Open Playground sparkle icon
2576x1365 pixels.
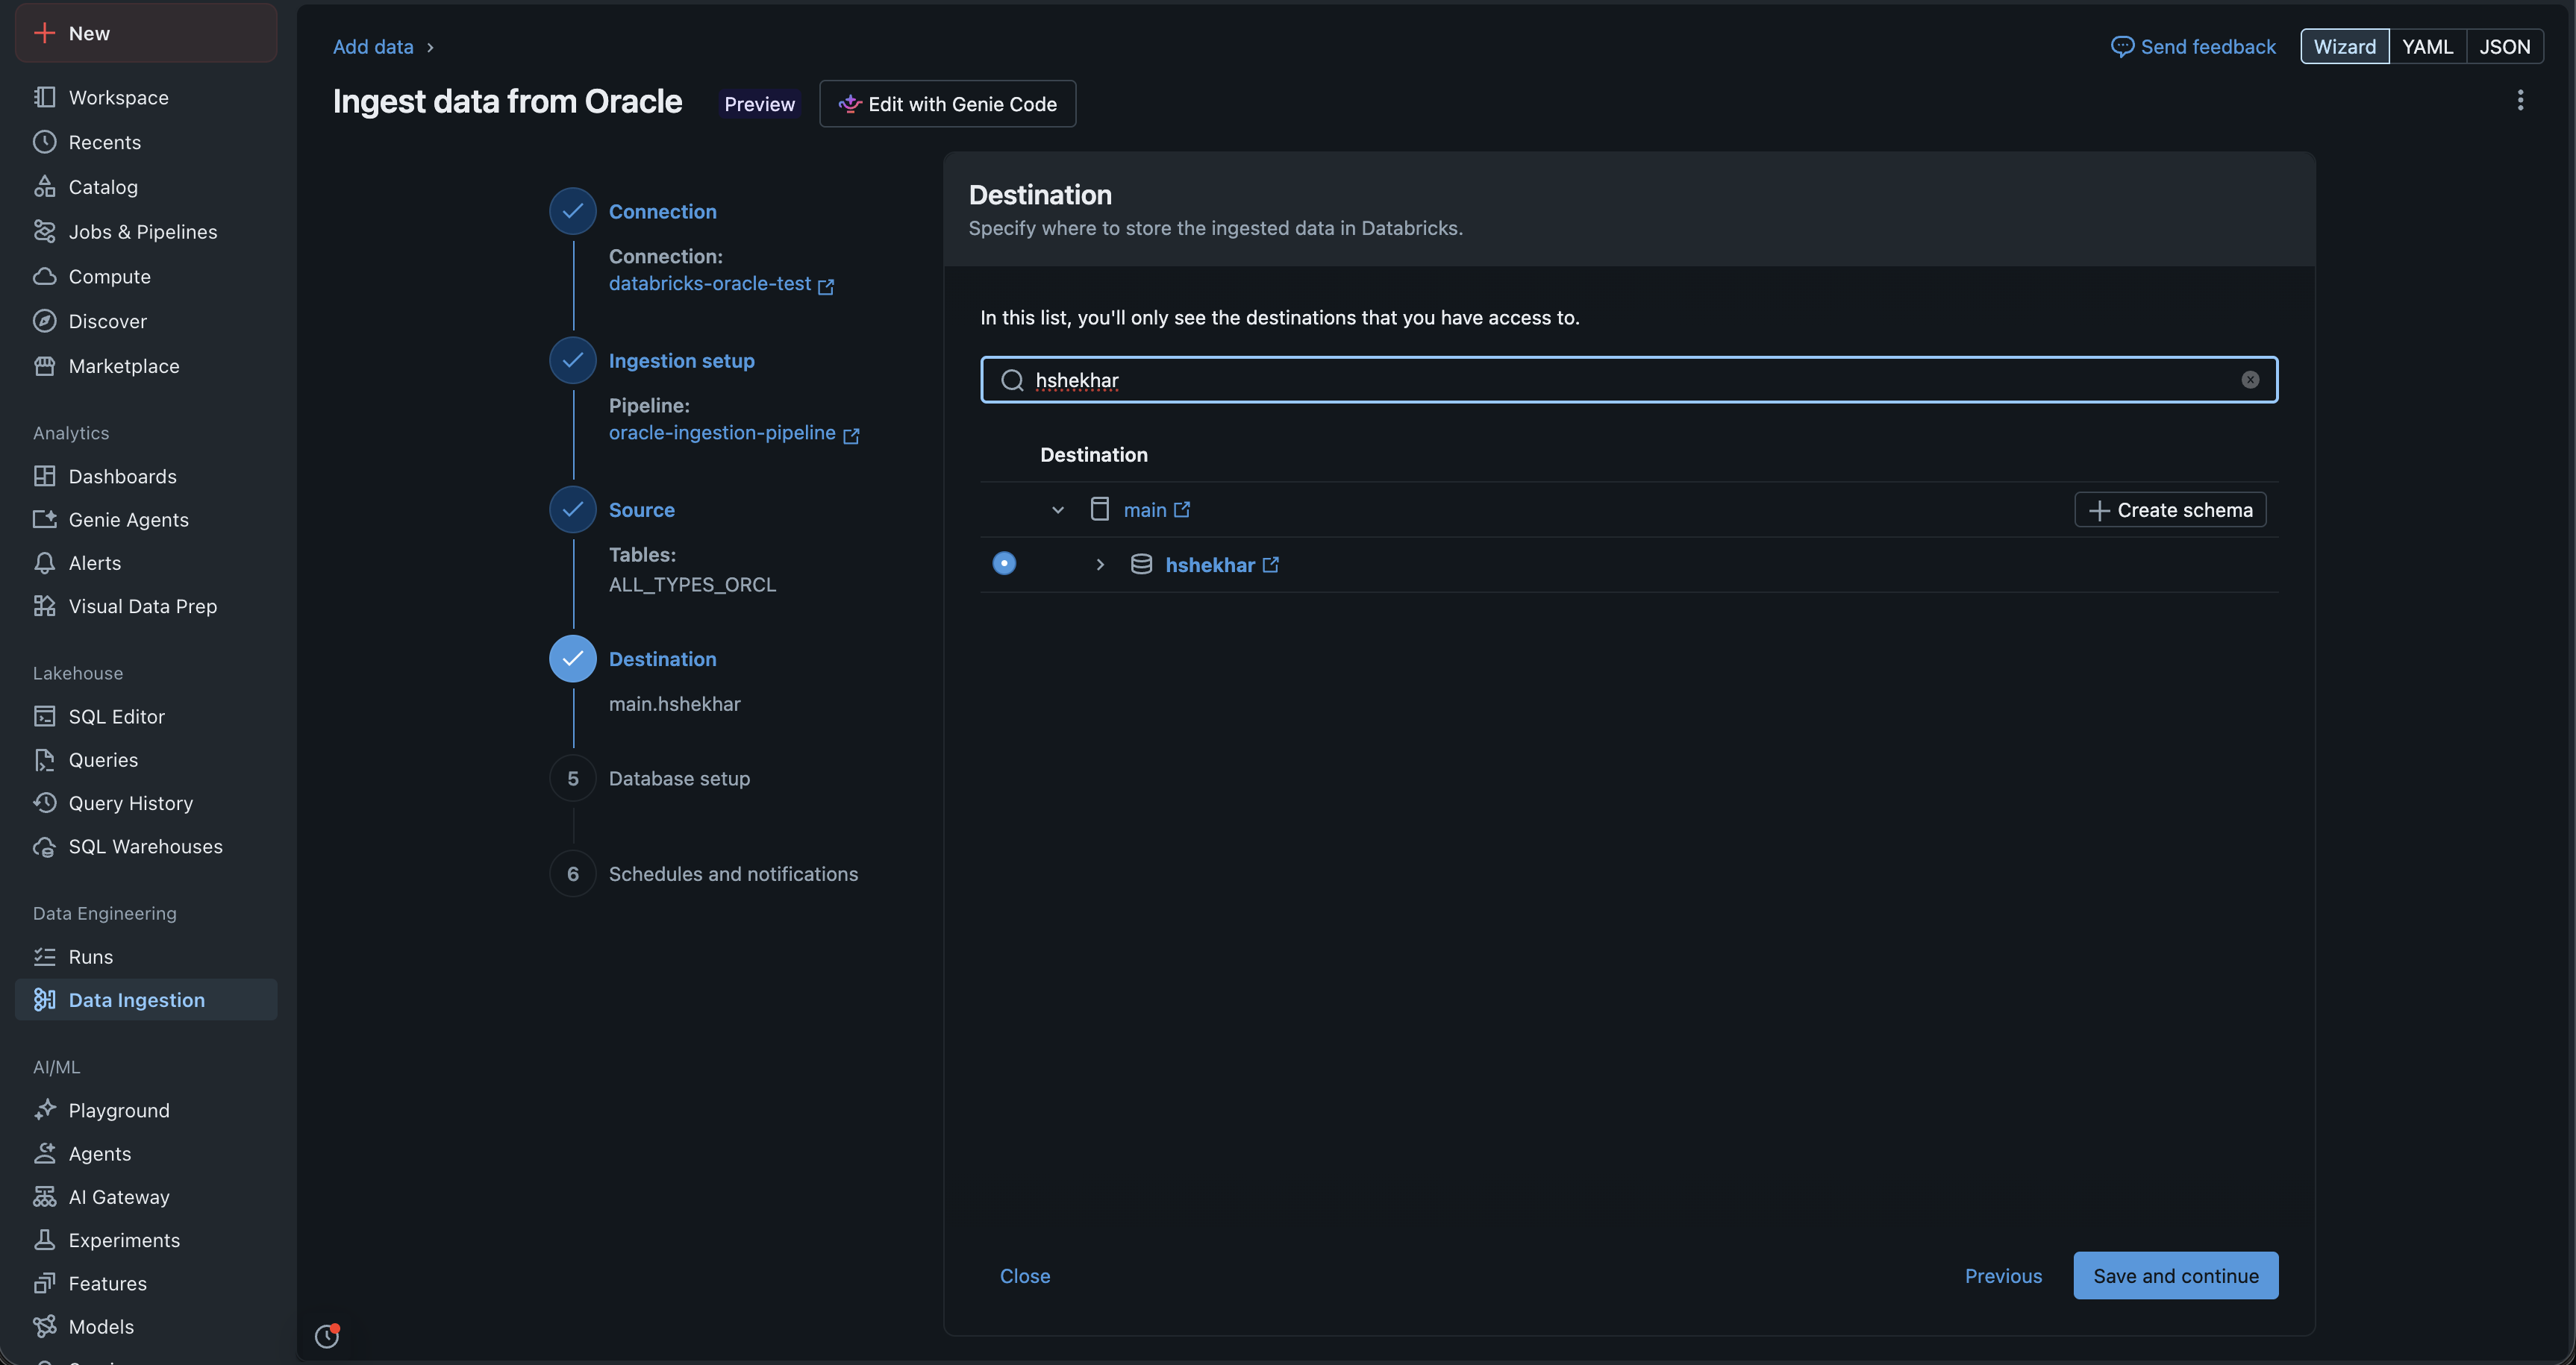point(44,1110)
